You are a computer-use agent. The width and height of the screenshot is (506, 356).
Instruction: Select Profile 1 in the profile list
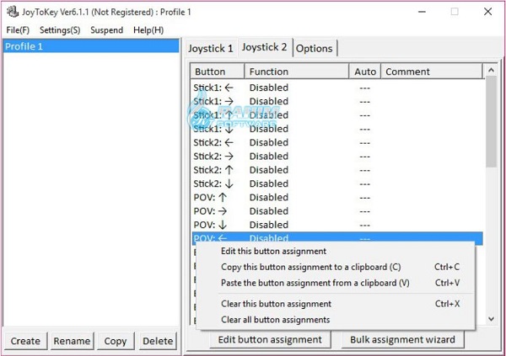point(91,46)
